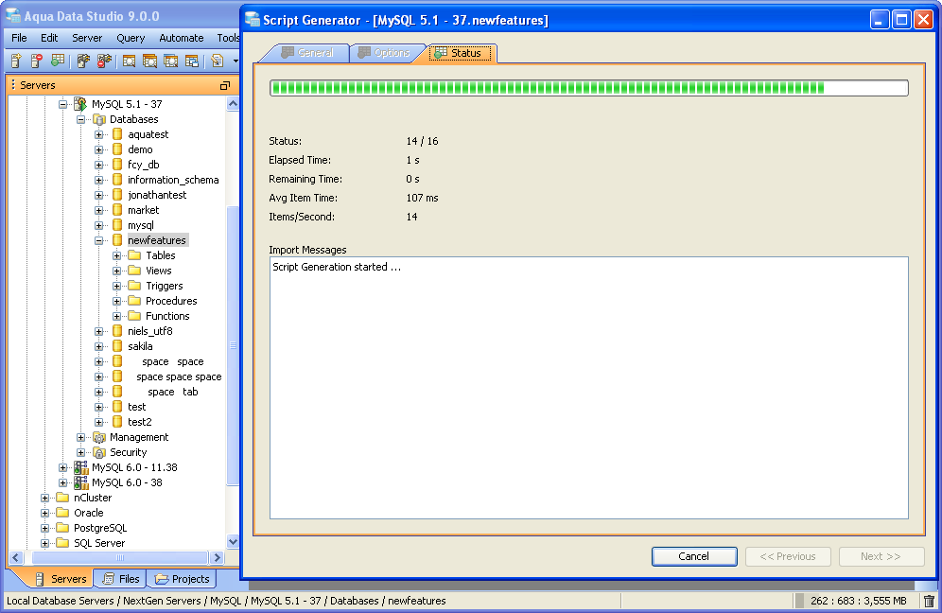Viewport: 942px width, 613px height.
Task: Click the Script Generator title bar icon
Action: pos(253,19)
